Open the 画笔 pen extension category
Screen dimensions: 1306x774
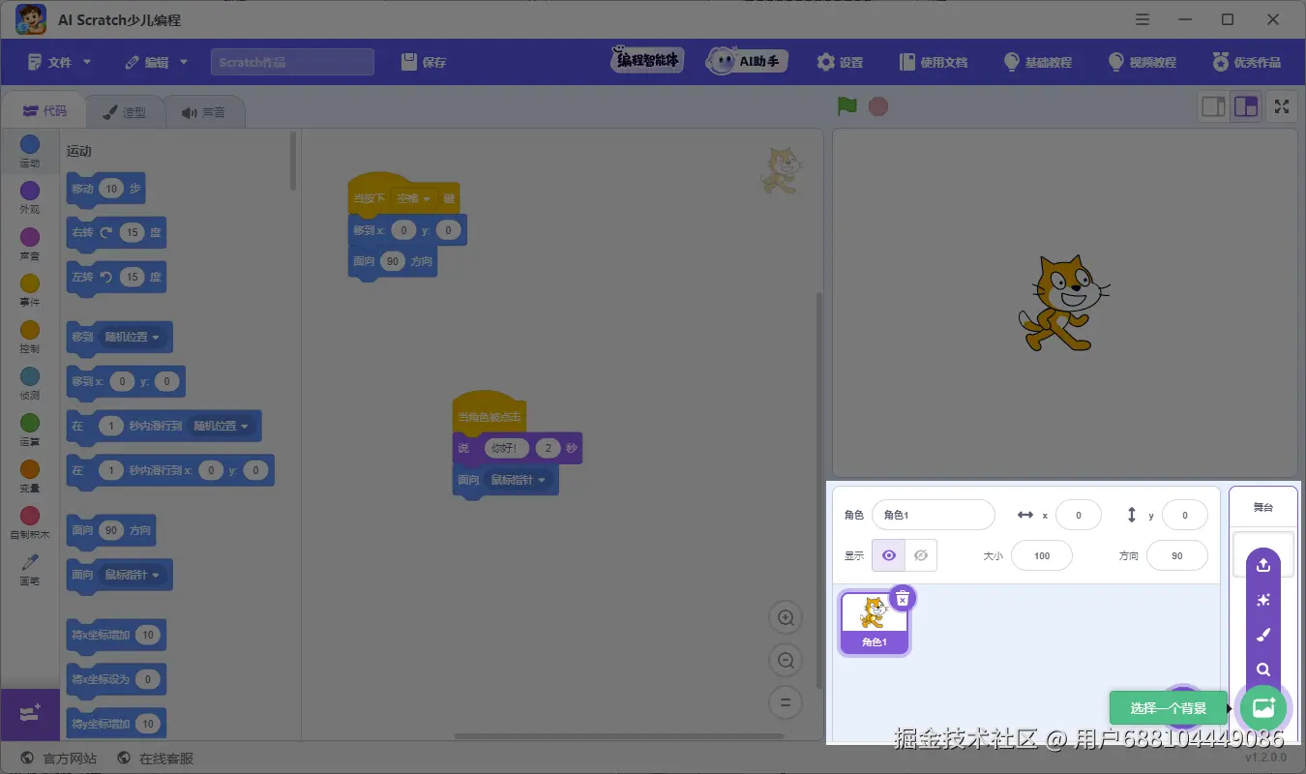[x=30, y=569]
